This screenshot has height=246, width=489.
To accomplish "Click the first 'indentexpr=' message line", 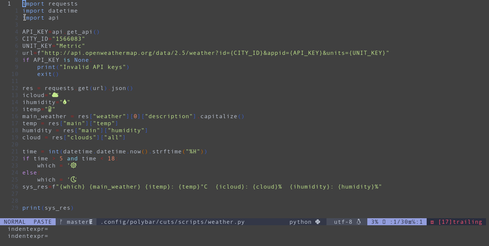I will point(28,229).
